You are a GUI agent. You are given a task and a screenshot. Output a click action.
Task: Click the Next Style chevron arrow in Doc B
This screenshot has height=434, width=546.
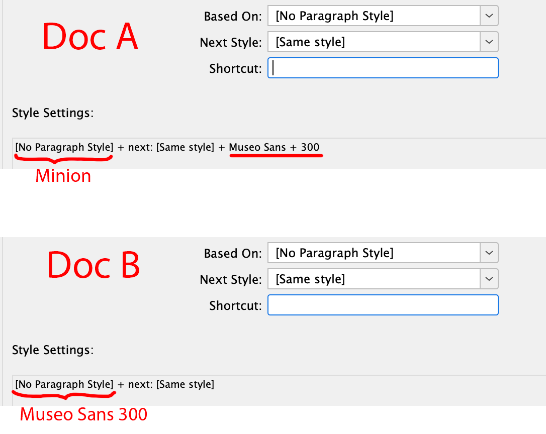point(488,279)
